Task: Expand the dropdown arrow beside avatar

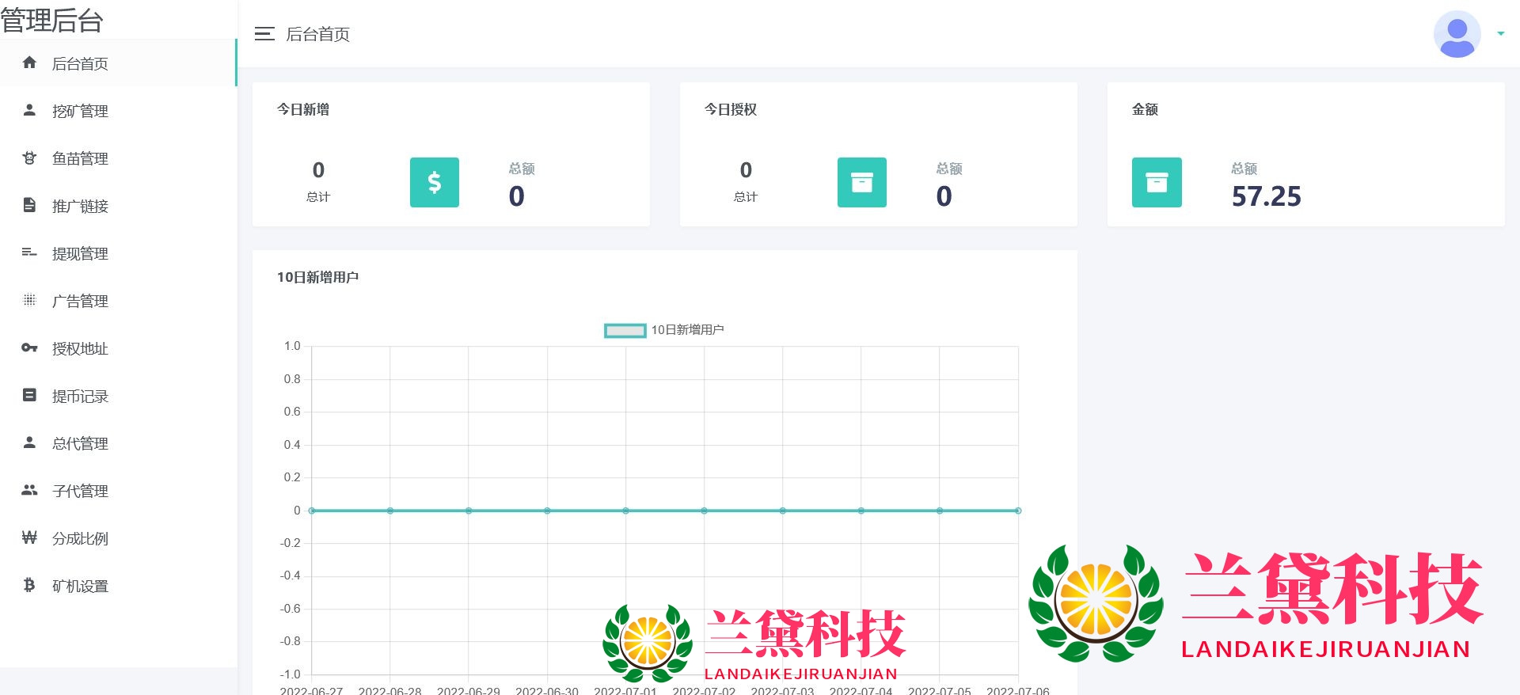Action: point(1500,34)
